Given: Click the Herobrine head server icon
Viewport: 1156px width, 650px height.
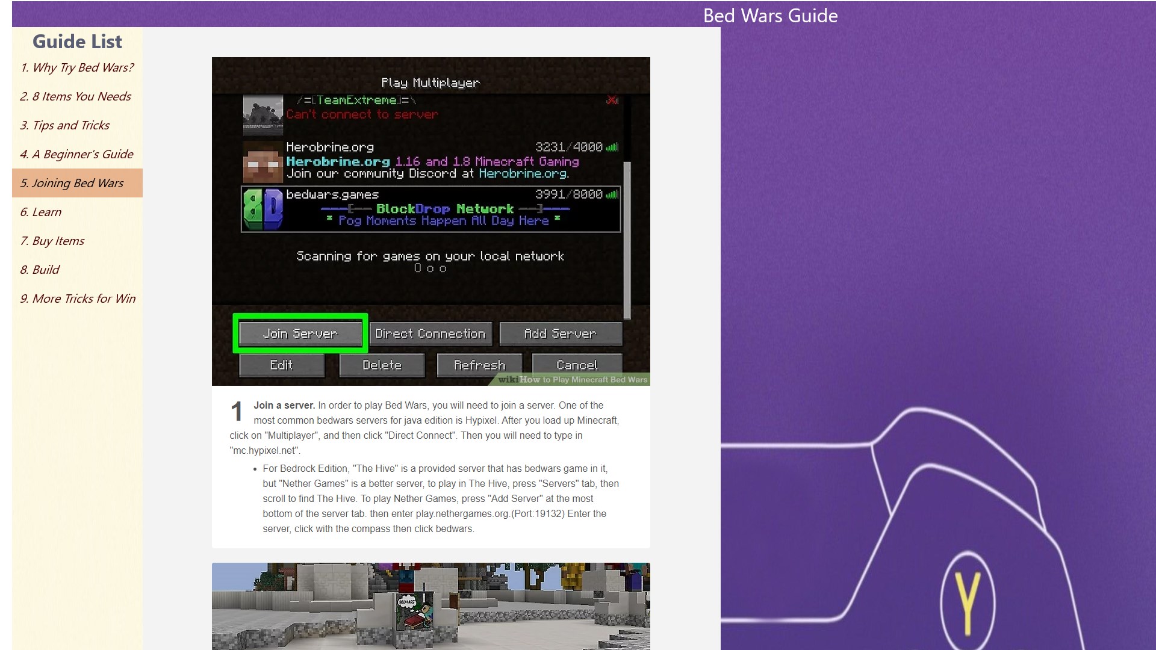Looking at the screenshot, I should 263,161.
